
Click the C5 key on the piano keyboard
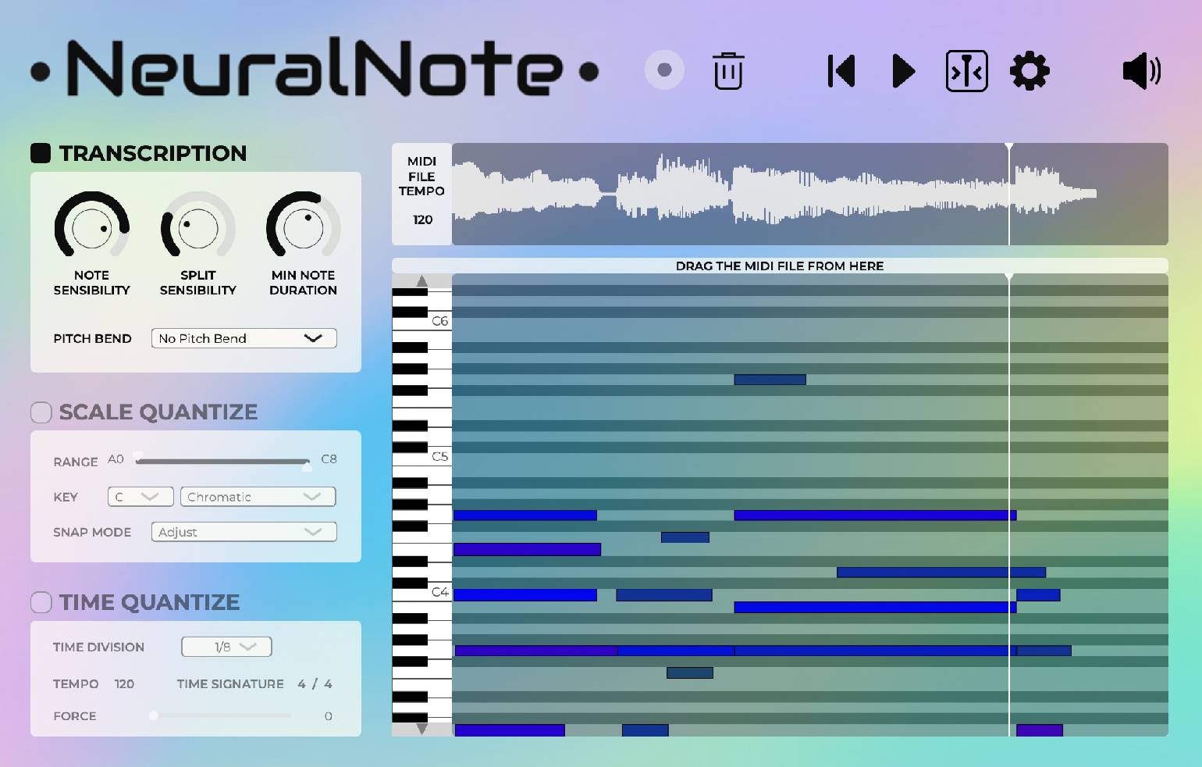coord(439,456)
